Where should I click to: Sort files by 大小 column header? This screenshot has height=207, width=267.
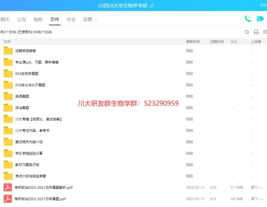[x=234, y=42]
